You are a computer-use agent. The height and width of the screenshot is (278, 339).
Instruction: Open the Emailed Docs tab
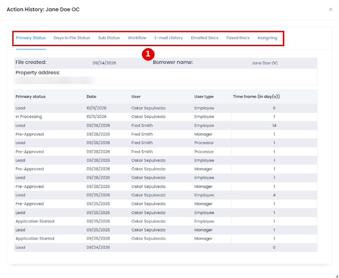point(204,38)
